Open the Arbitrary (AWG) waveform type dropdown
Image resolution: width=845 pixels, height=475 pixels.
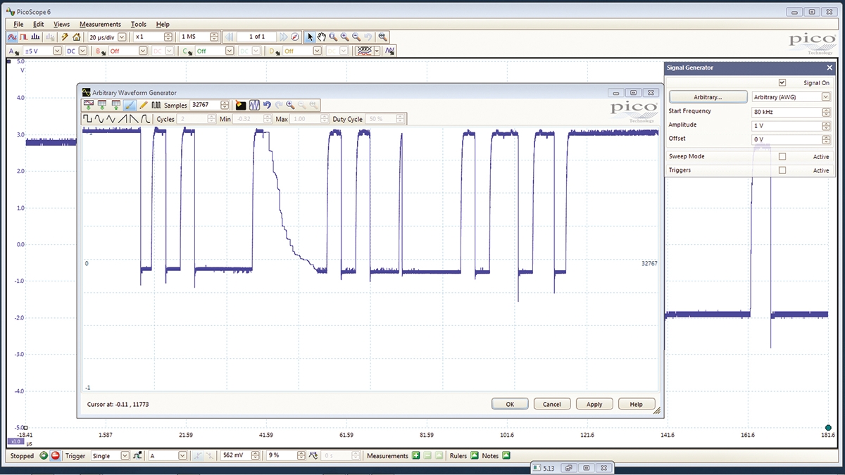tap(825, 96)
